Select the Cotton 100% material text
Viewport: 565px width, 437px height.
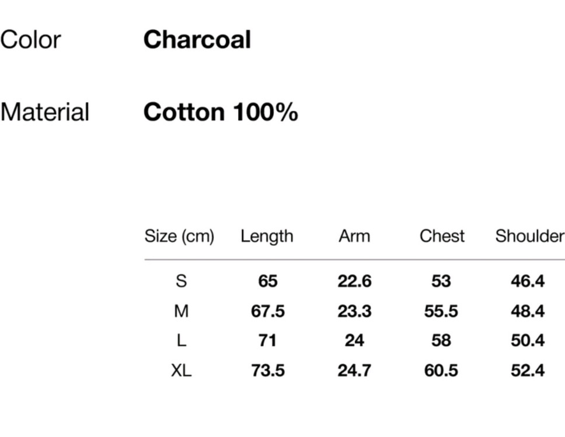220,112
